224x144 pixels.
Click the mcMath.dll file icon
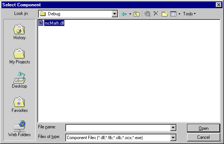point(41,23)
